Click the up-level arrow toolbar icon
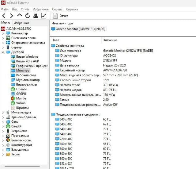The height and width of the screenshot is (169, 196). click(x=20, y=15)
